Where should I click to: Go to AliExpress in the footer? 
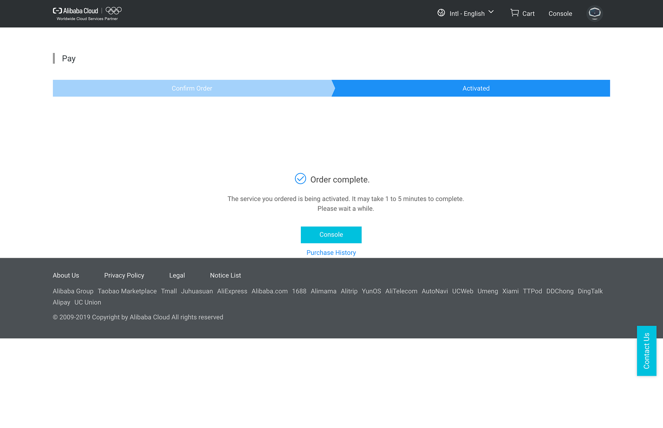232,291
